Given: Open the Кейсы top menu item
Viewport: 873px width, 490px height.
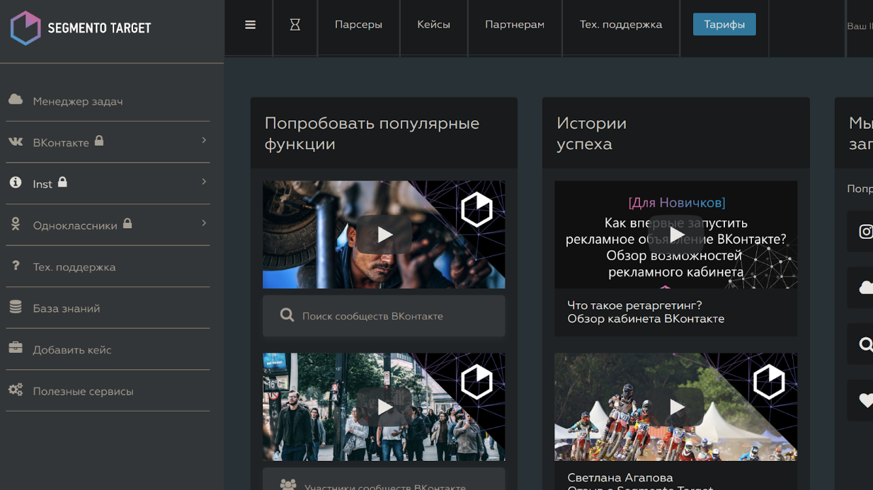Looking at the screenshot, I should tap(433, 25).
